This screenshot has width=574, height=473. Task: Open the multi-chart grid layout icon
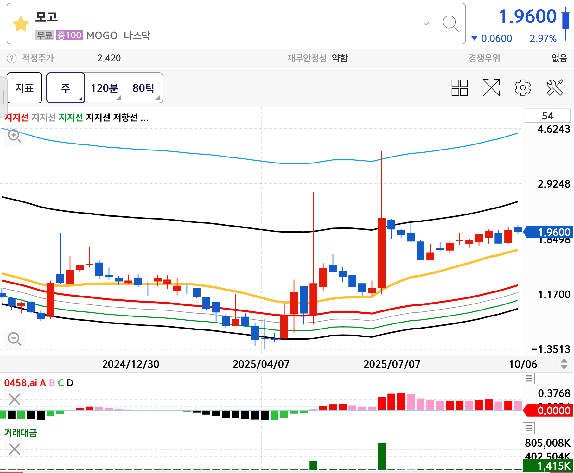(460, 88)
